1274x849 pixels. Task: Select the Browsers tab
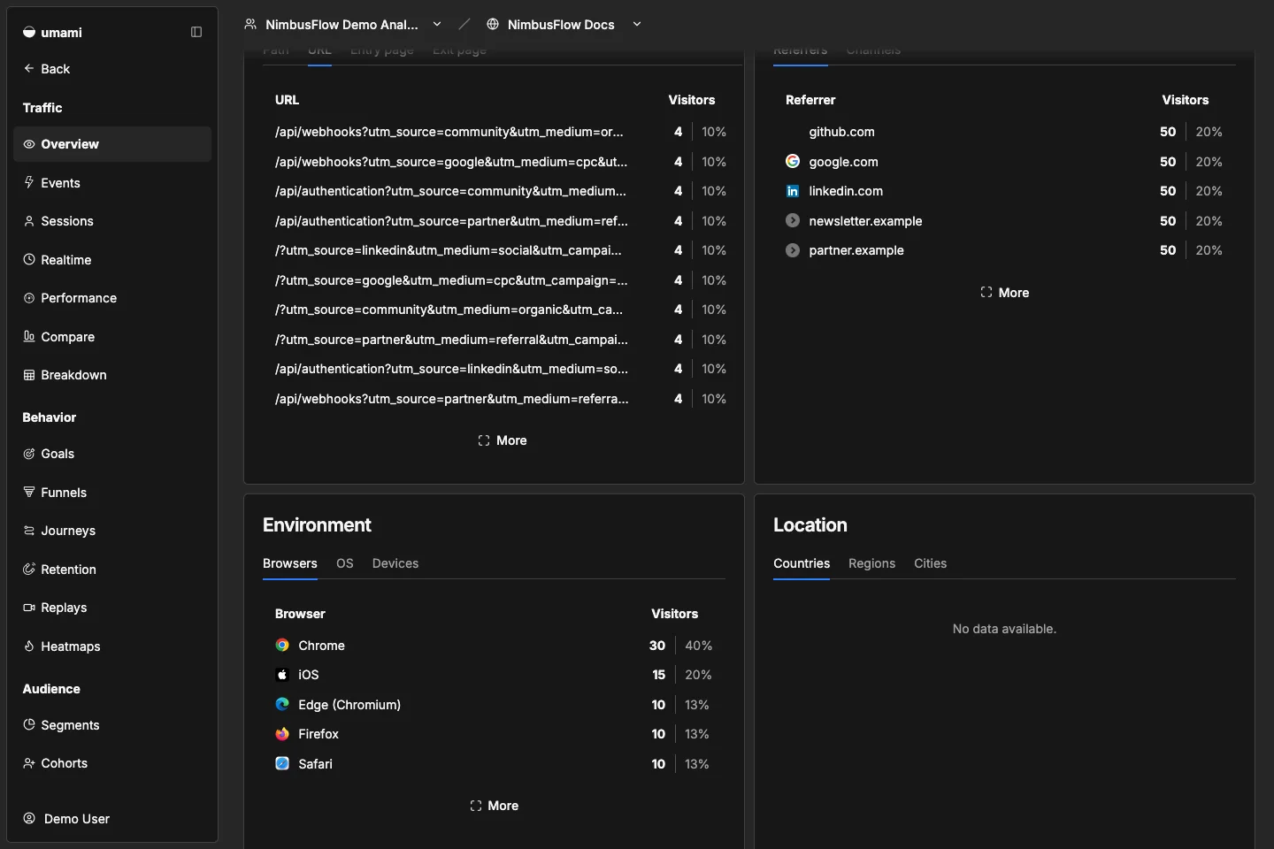coord(290,563)
